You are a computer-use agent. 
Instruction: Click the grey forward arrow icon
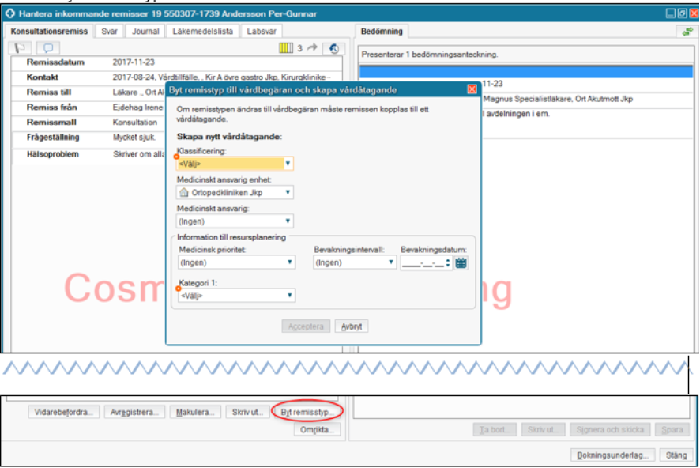point(312,48)
